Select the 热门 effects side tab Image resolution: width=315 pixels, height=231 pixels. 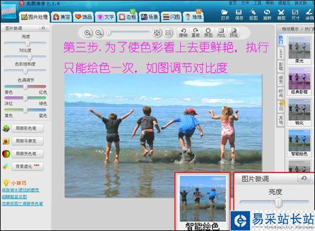pos(280,40)
